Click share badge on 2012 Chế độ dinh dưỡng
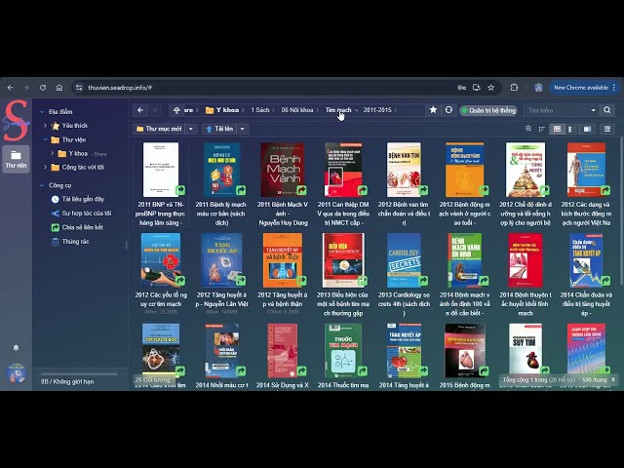Viewport: 624px width, 468px height. pyautogui.click(x=545, y=190)
